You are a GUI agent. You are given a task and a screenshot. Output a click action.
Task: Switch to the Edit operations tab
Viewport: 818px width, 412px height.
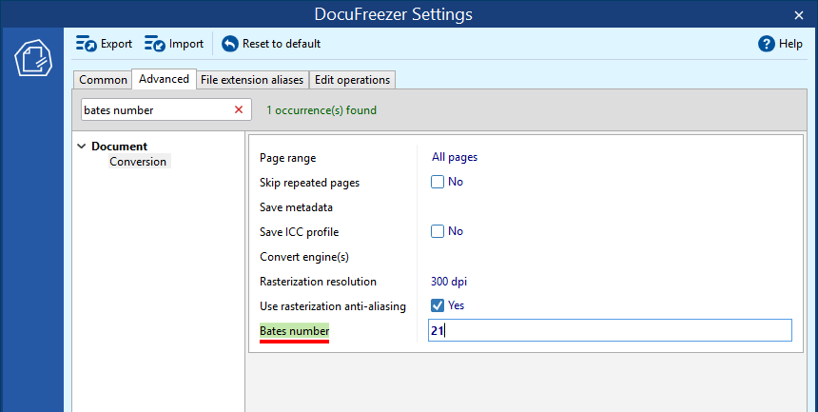[352, 80]
